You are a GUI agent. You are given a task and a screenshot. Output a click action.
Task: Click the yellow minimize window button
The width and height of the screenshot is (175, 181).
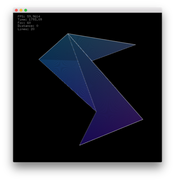[21, 10]
